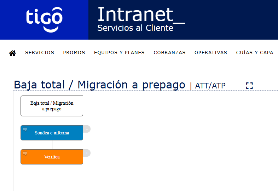Click the Tigo logo
This screenshot has width=278, height=191.
tap(44, 20)
